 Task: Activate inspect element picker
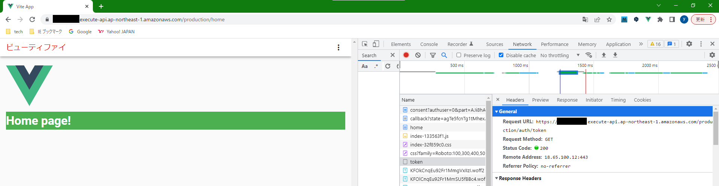coord(365,44)
